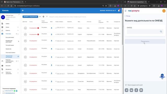Screen dimensions: 167x94
Task: Open the Gosuslugi user avatar
Action: coord(164,11)
